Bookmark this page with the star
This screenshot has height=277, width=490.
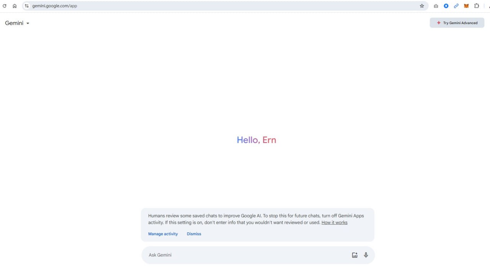pyautogui.click(x=422, y=6)
